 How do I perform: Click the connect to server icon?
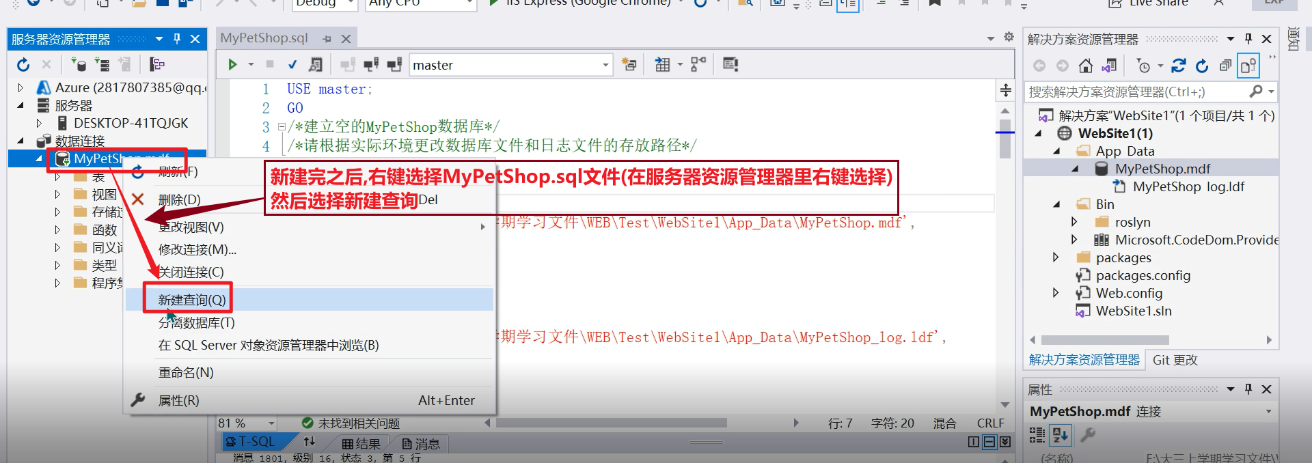(102, 65)
